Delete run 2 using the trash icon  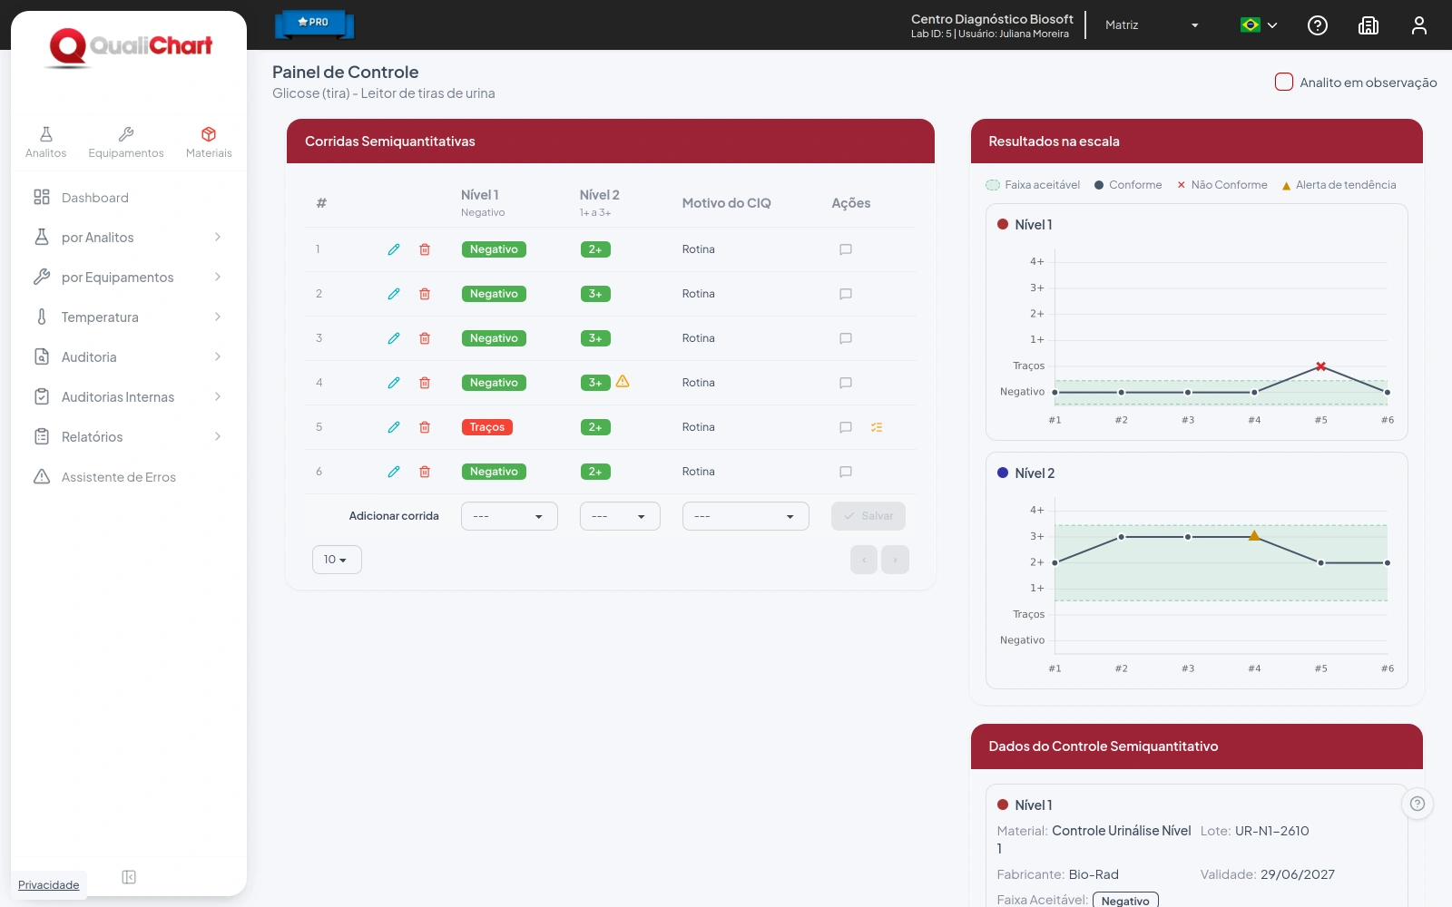point(425,294)
